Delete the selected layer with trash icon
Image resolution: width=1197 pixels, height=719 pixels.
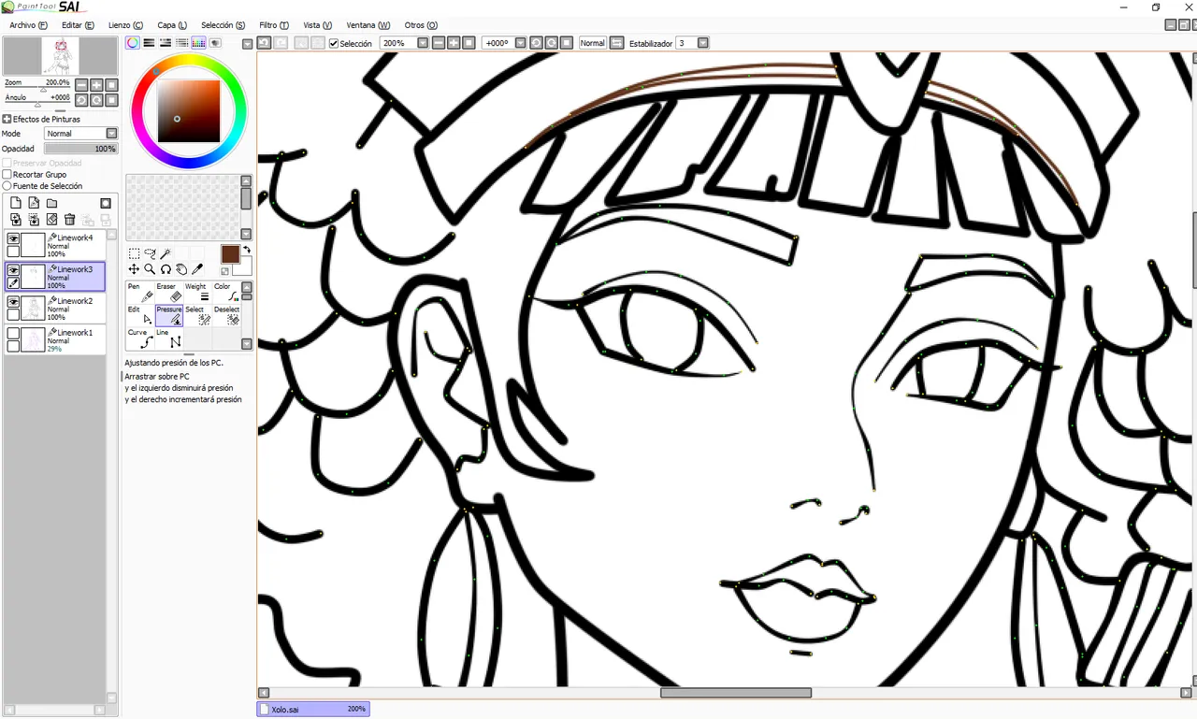(69, 220)
